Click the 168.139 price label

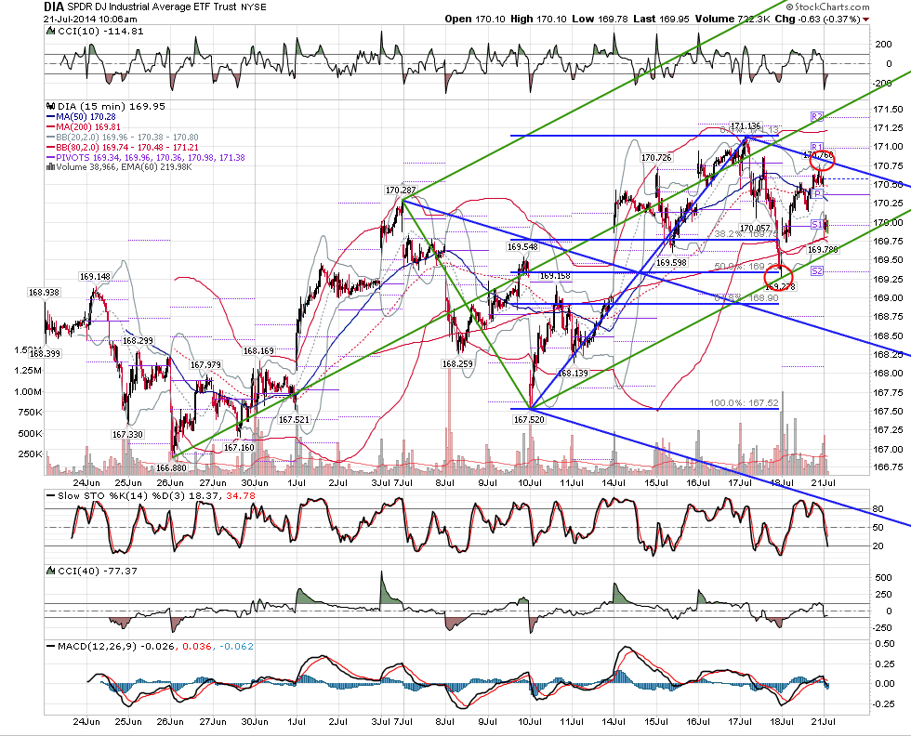pos(573,373)
